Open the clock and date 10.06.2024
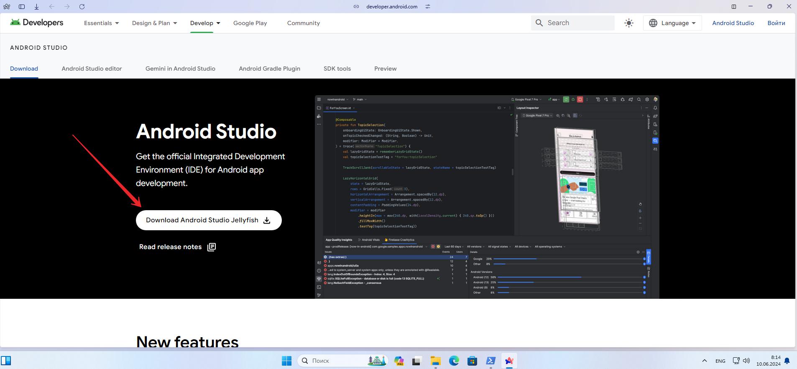This screenshot has width=797, height=369. tap(768, 361)
